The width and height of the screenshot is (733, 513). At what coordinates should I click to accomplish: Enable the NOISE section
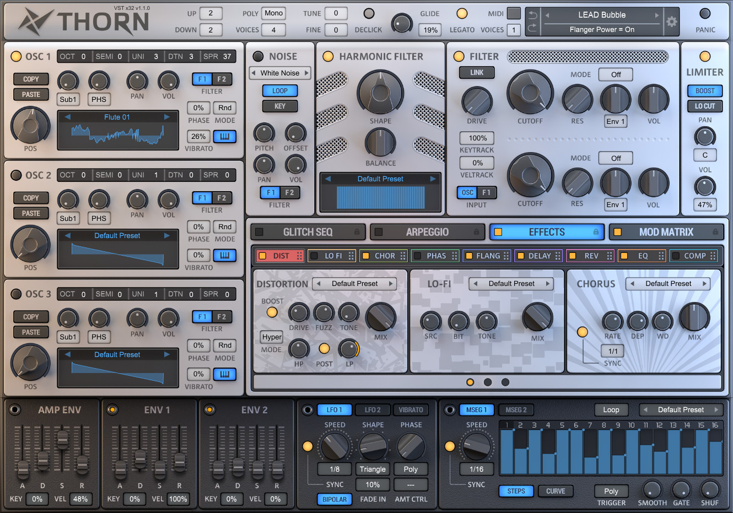258,56
